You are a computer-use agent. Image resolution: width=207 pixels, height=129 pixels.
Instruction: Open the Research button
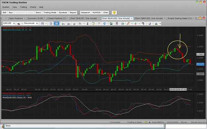coord(85,13)
